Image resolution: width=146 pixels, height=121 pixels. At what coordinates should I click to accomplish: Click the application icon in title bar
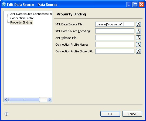(x=4, y=4)
